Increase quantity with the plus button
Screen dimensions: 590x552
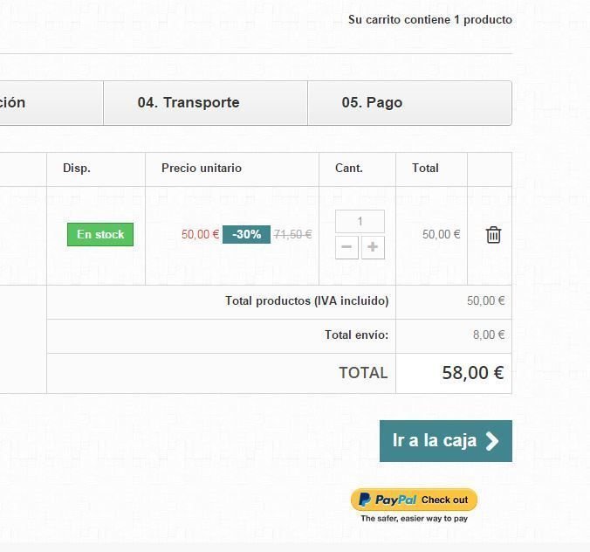pos(373,247)
